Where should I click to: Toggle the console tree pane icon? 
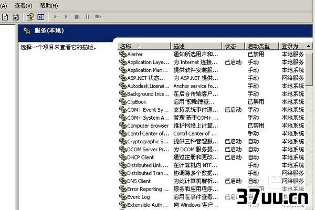41,17
